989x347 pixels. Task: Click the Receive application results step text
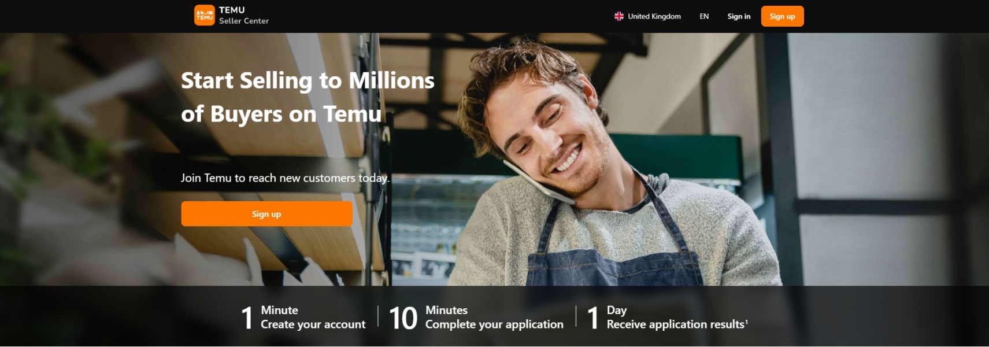[x=675, y=324]
